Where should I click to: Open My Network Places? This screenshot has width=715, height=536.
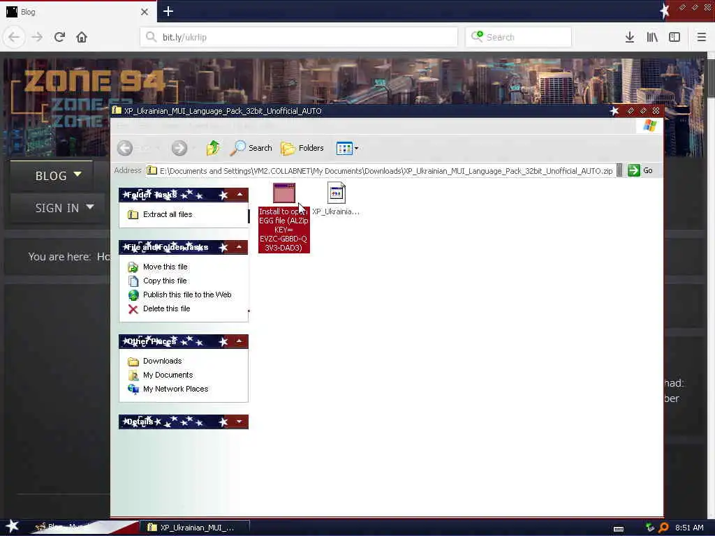click(x=175, y=389)
